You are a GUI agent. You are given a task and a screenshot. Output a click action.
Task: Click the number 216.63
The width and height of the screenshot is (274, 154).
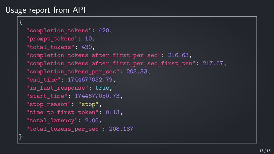(x=178, y=55)
